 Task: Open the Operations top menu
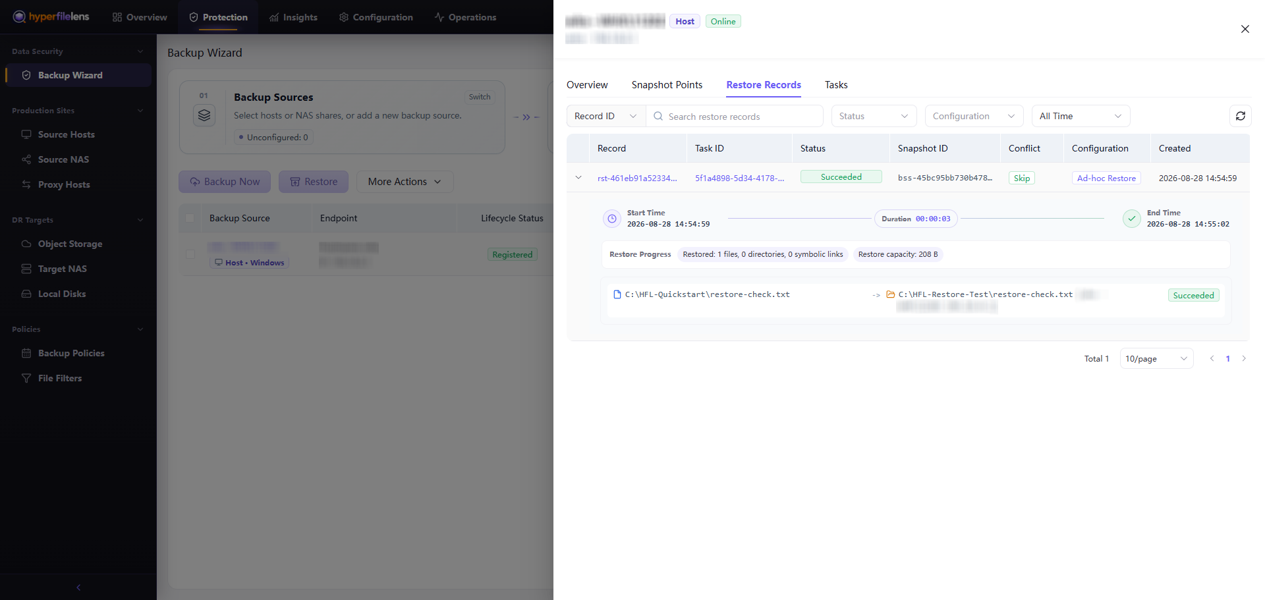(465, 17)
